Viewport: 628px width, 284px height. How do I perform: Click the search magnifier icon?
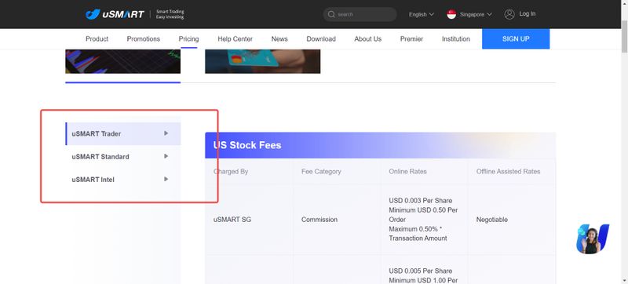coord(331,14)
